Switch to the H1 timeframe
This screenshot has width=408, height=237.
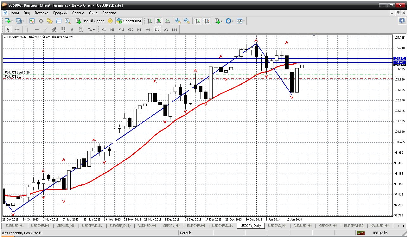pyautogui.click(x=139, y=29)
